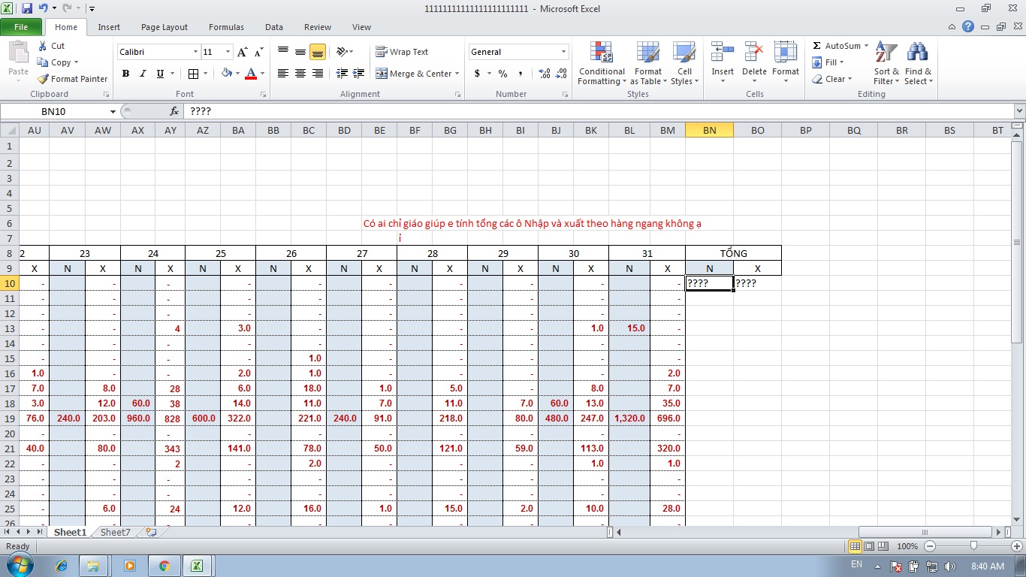Select cell BO10 containing ????

click(757, 283)
